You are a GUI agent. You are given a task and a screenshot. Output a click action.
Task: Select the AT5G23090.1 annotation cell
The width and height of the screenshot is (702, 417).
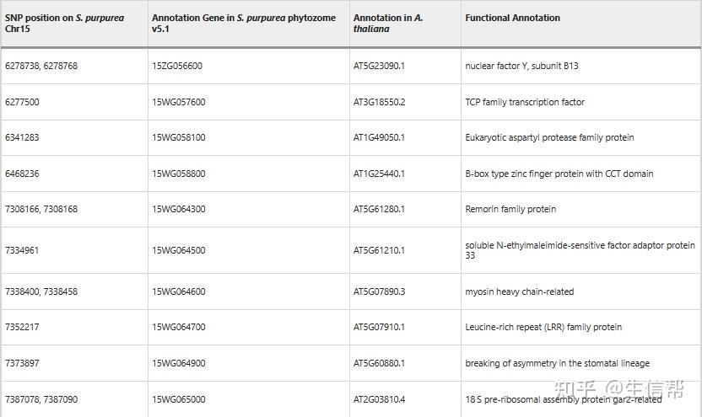[379, 66]
